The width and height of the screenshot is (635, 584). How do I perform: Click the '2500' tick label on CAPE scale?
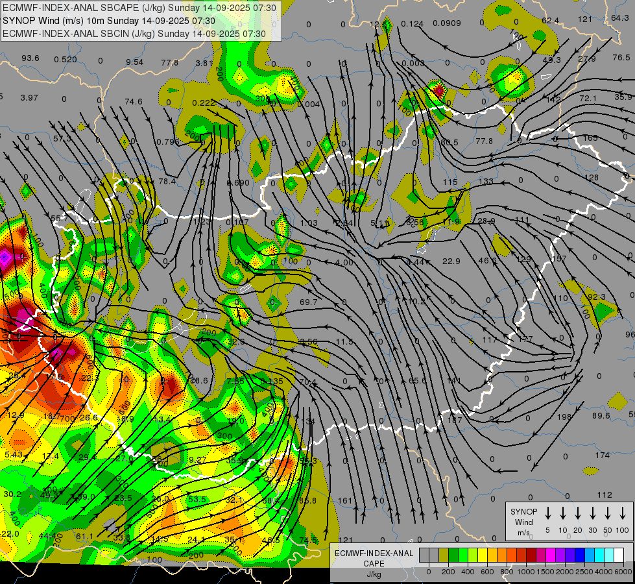point(584,572)
